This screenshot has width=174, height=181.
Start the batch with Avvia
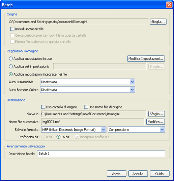click(x=116, y=174)
